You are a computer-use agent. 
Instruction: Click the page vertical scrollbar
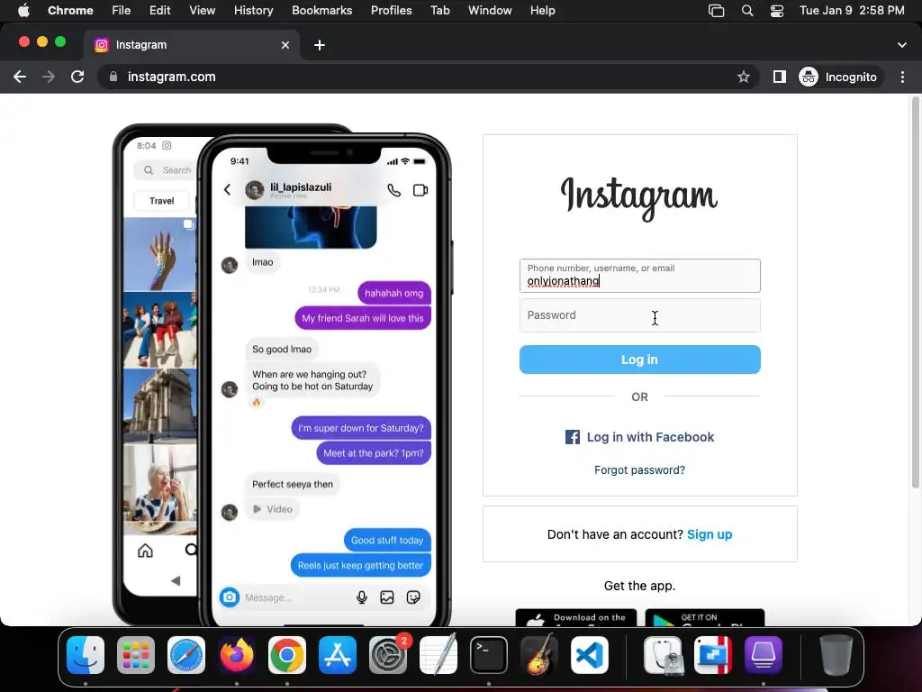coord(915,293)
